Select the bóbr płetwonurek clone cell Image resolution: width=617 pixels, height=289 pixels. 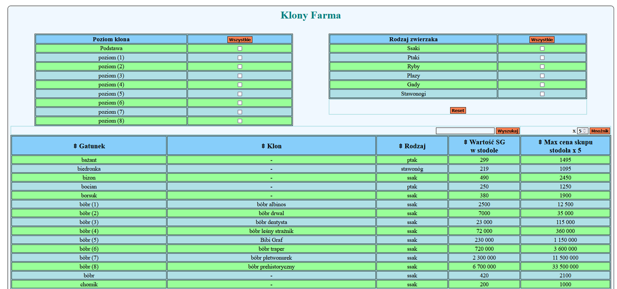[x=271, y=258]
